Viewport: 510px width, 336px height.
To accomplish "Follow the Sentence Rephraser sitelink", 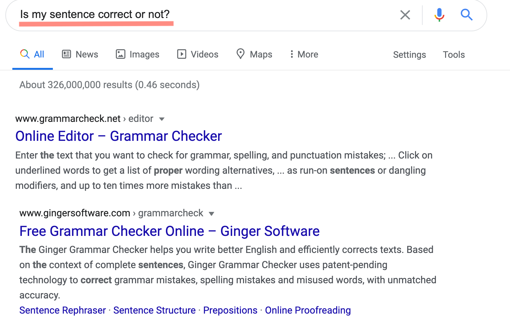I will (62, 310).
